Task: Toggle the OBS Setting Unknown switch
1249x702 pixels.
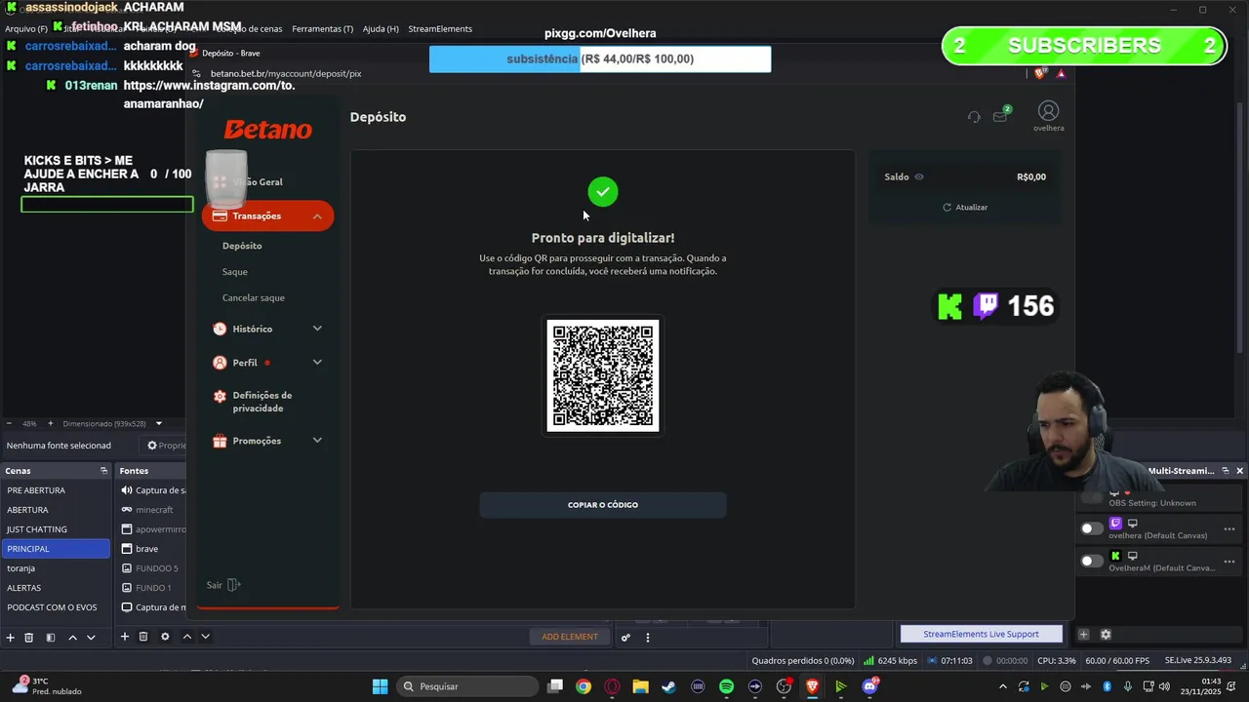Action: [x=1092, y=497]
